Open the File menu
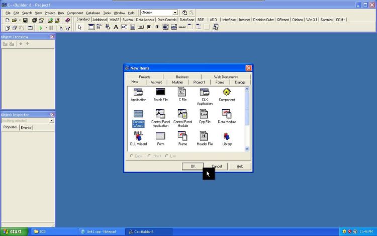The height and width of the screenshot is (236, 377). [8, 13]
